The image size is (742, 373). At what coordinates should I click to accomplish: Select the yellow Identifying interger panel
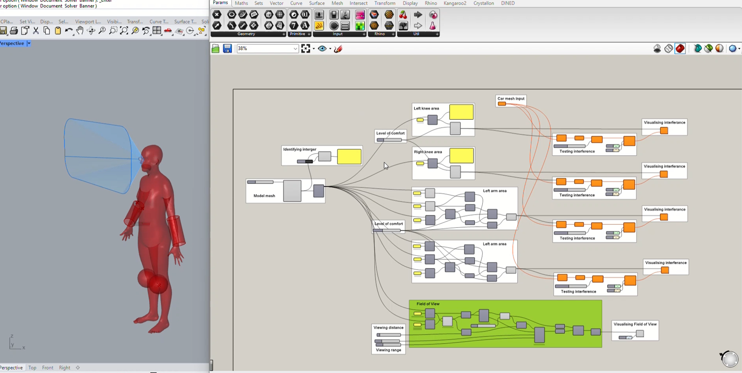pyautogui.click(x=349, y=157)
